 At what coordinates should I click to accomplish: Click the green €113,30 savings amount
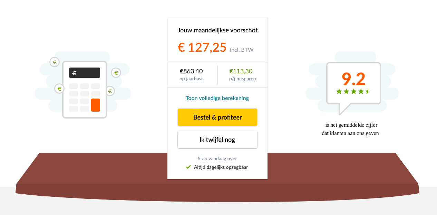tap(241, 71)
